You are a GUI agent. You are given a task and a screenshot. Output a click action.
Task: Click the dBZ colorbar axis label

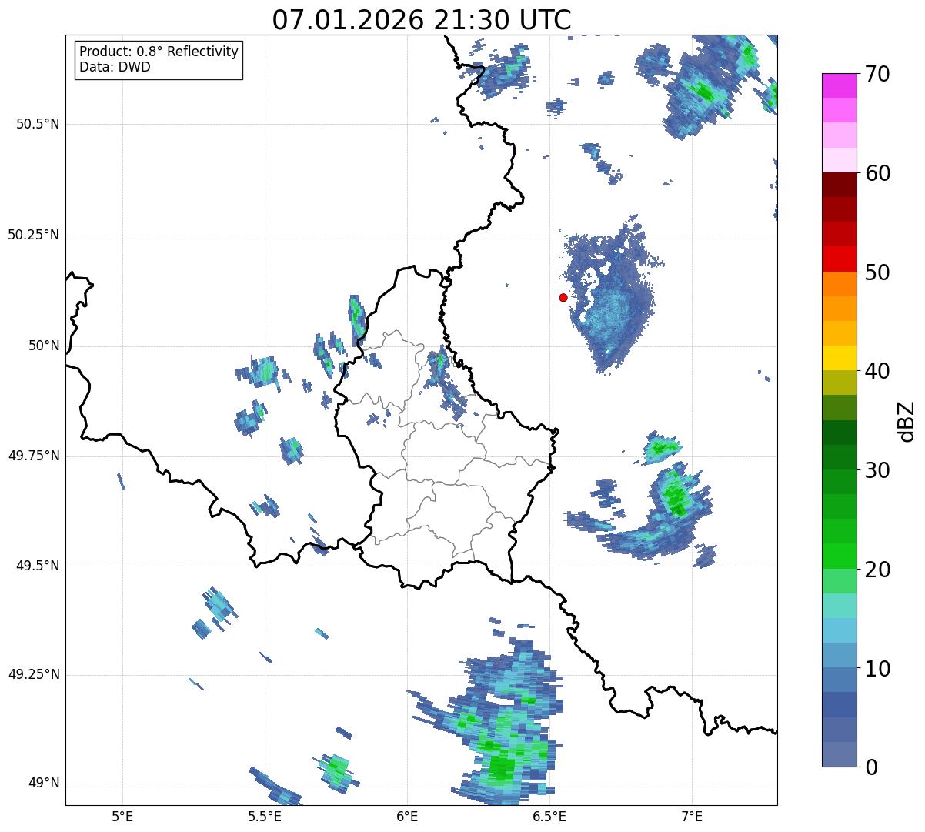pos(907,420)
